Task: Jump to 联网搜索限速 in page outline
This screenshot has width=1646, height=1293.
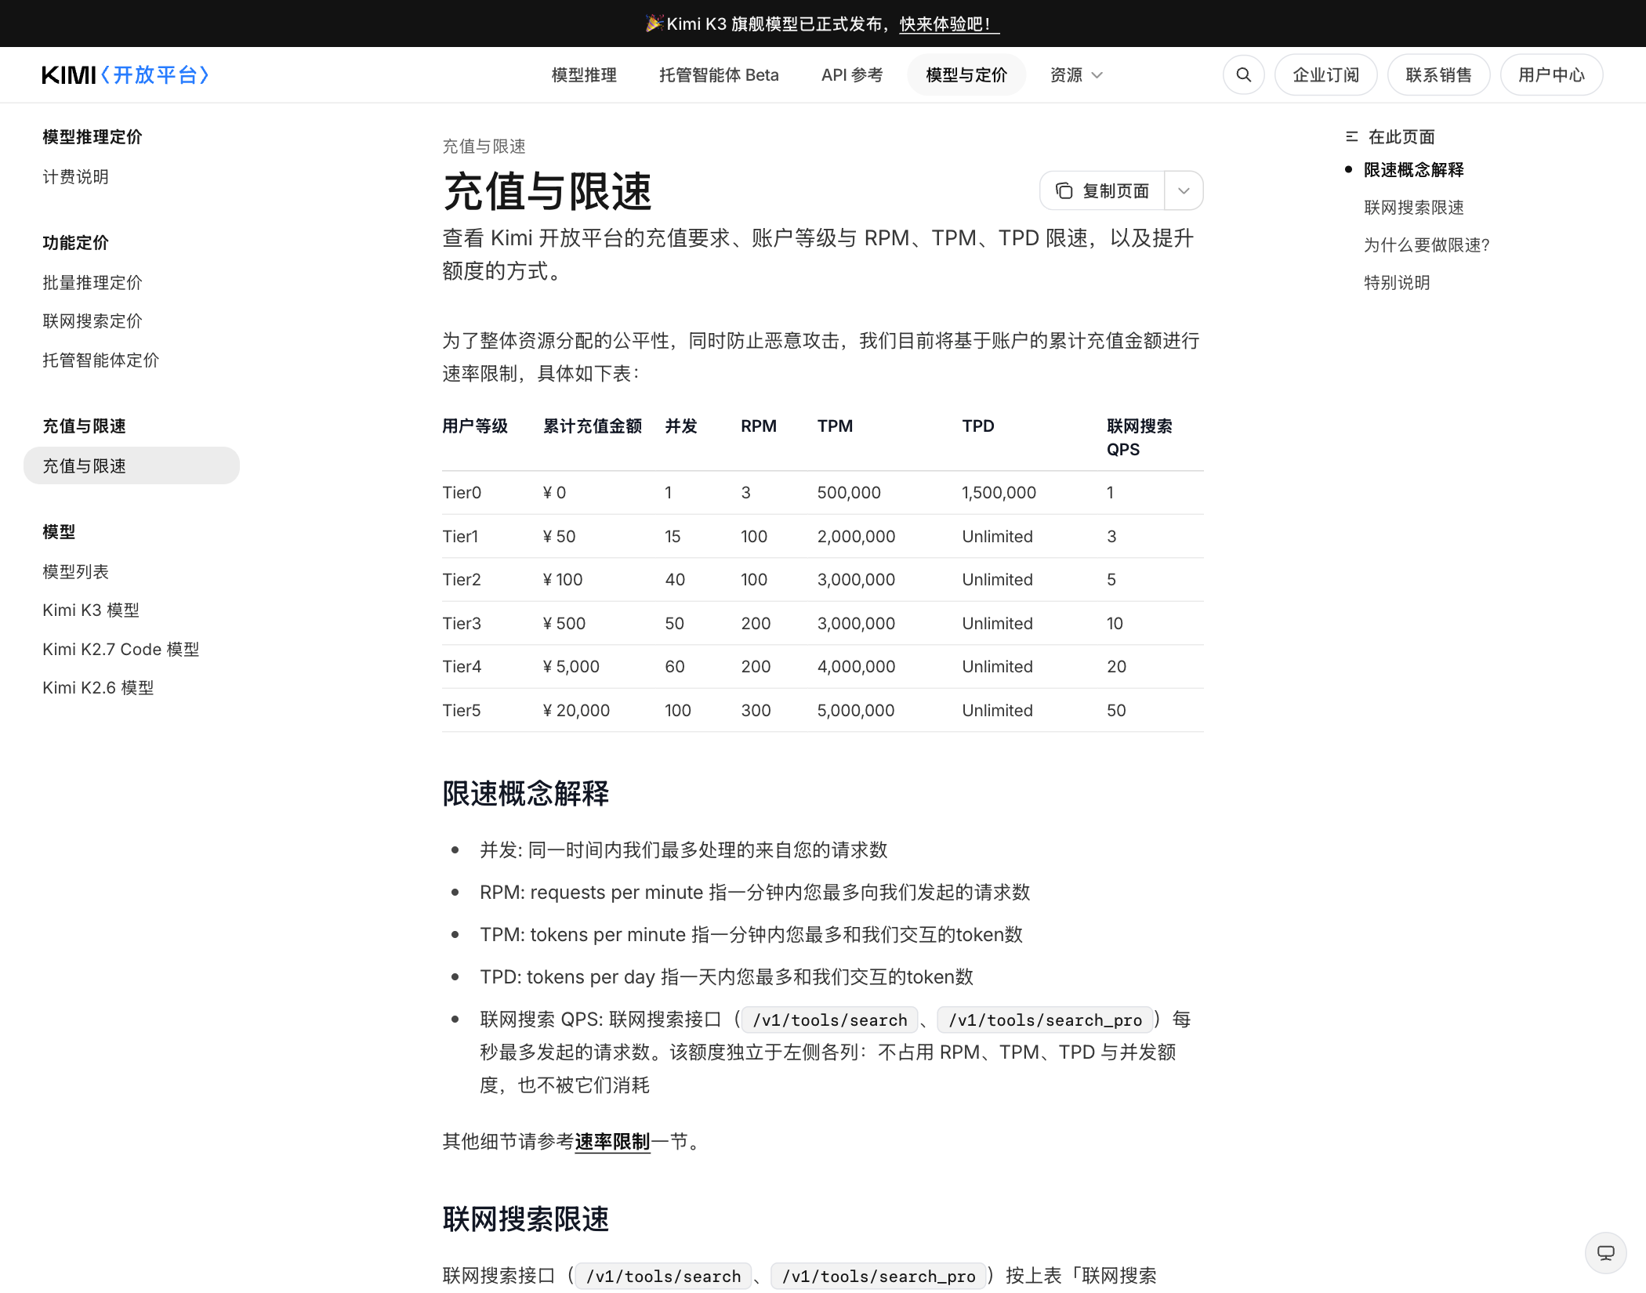Action: coord(1414,207)
